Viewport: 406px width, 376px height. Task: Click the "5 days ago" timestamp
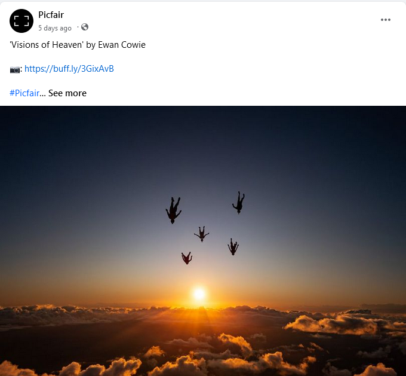pyautogui.click(x=55, y=27)
